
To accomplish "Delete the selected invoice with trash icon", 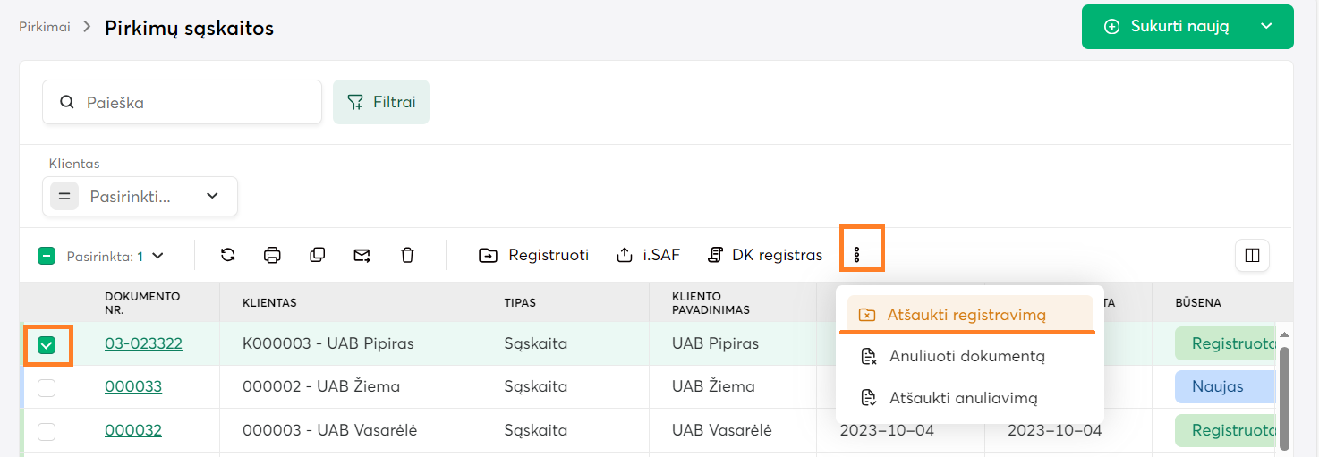I will (407, 255).
